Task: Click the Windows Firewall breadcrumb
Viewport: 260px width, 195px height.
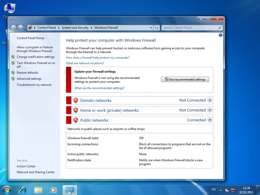Action: [106, 28]
